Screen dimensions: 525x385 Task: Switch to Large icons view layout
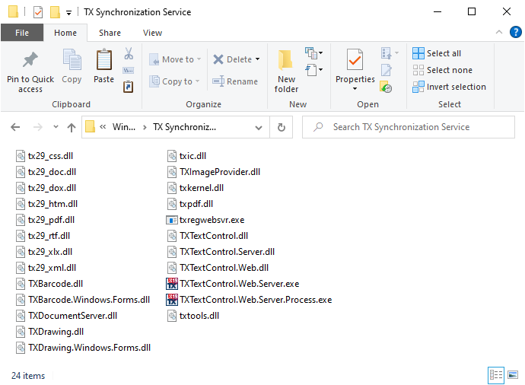tap(513, 375)
